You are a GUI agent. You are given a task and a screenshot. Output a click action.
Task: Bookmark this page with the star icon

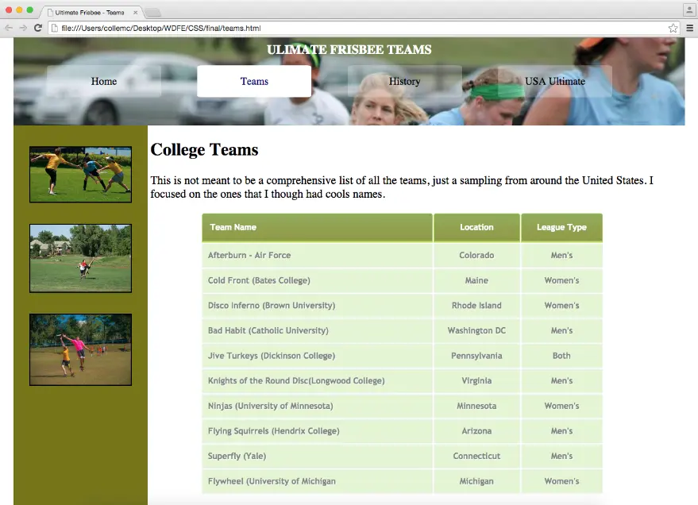coord(671,26)
